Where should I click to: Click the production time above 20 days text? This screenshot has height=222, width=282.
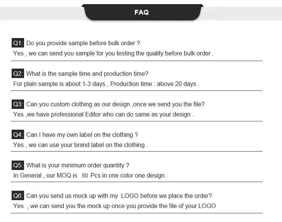click(155, 84)
